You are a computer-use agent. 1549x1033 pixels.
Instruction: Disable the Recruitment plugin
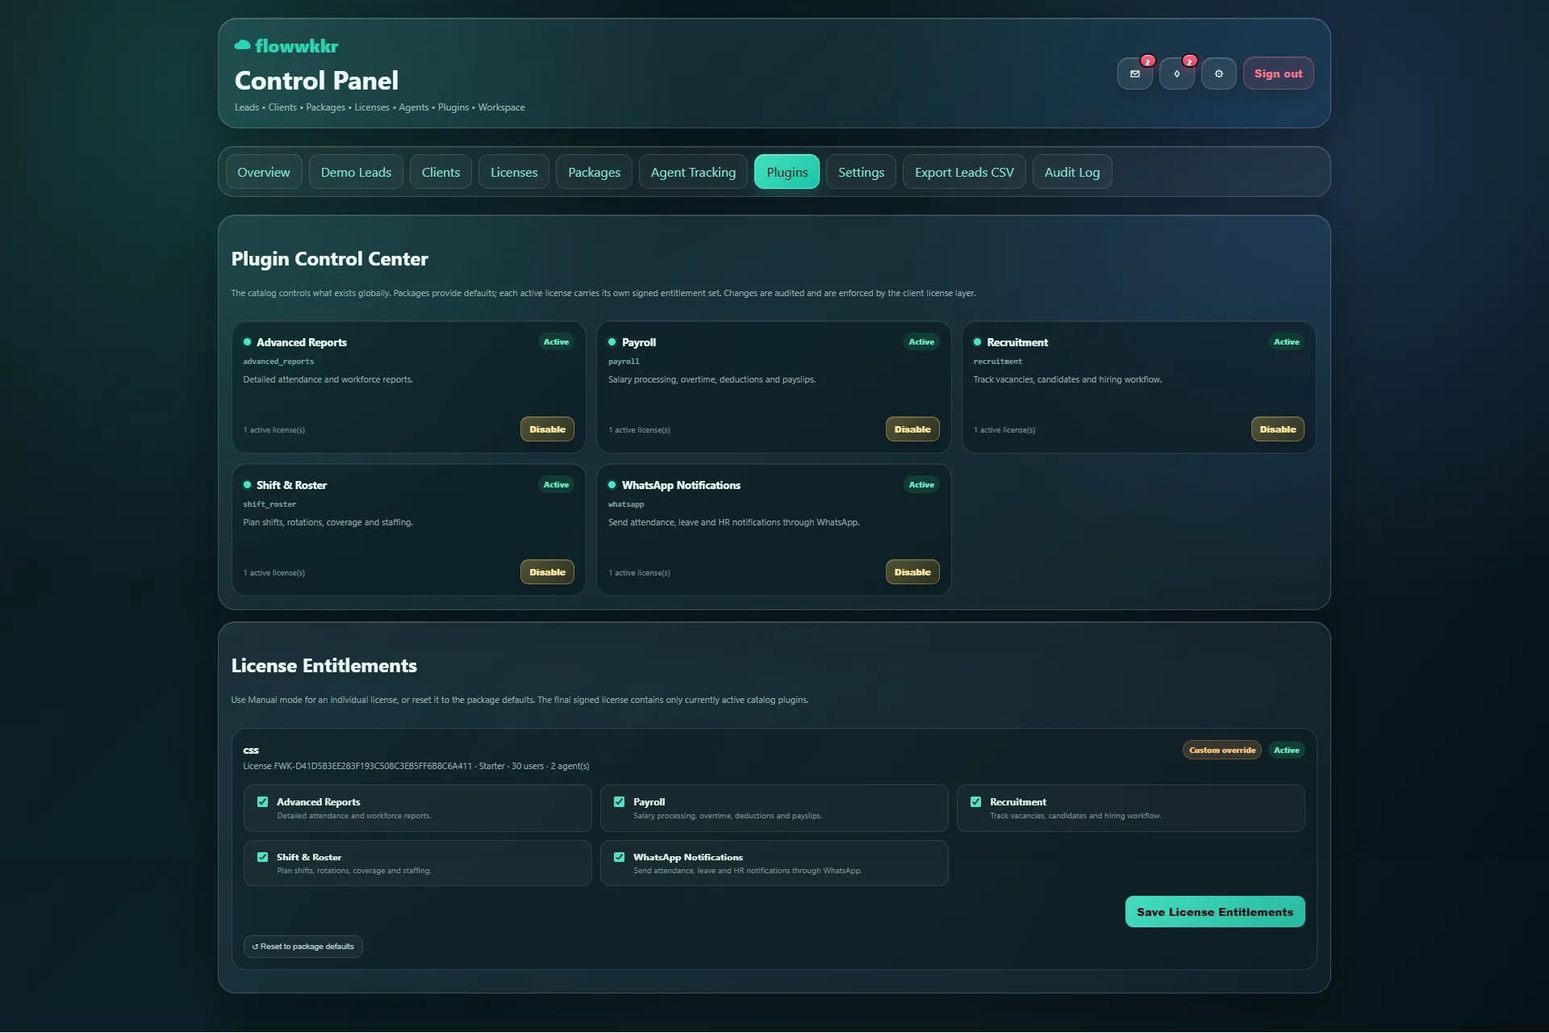click(x=1277, y=429)
